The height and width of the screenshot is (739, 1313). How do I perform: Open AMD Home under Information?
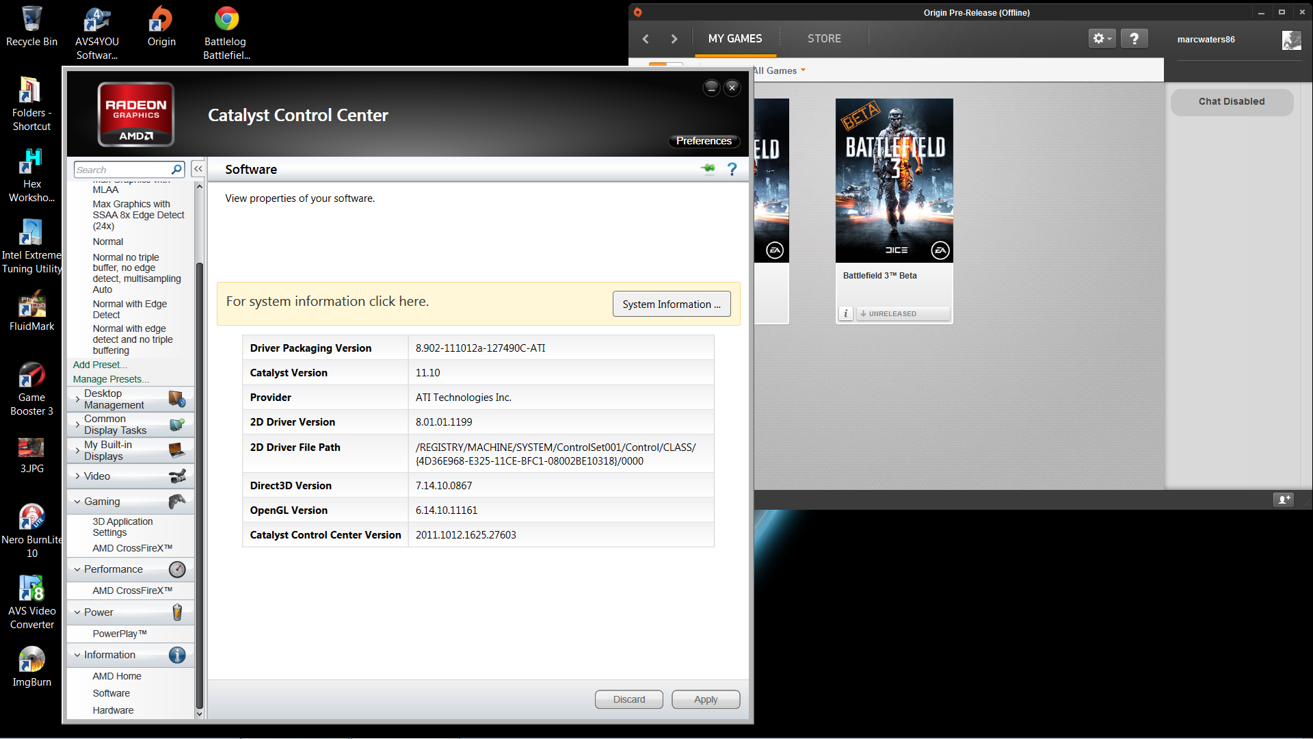coord(117,676)
